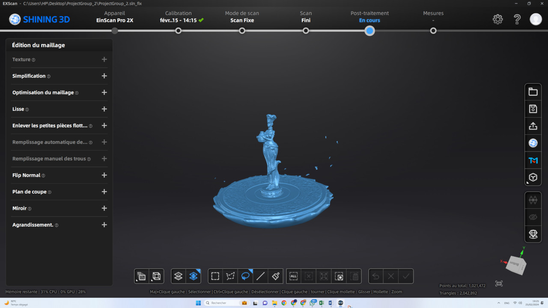Choose the shaded perspective view icon
This screenshot has height=308, width=548.
141,276
